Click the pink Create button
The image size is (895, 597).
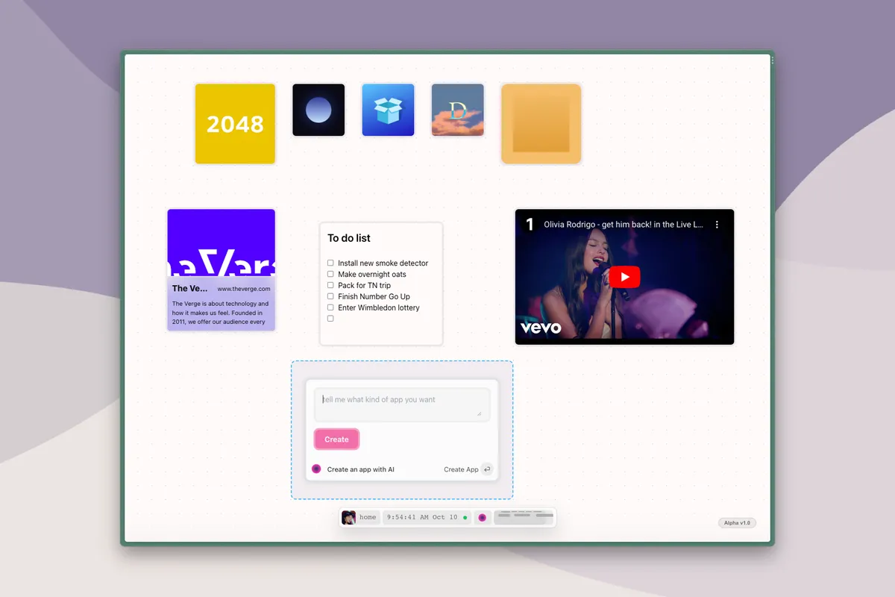tap(336, 440)
